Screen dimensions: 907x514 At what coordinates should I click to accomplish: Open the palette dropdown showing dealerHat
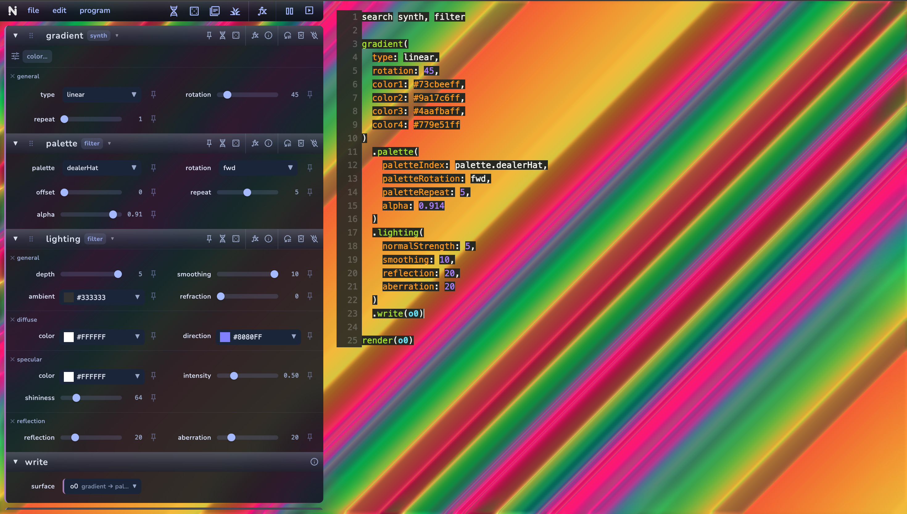[101, 168]
